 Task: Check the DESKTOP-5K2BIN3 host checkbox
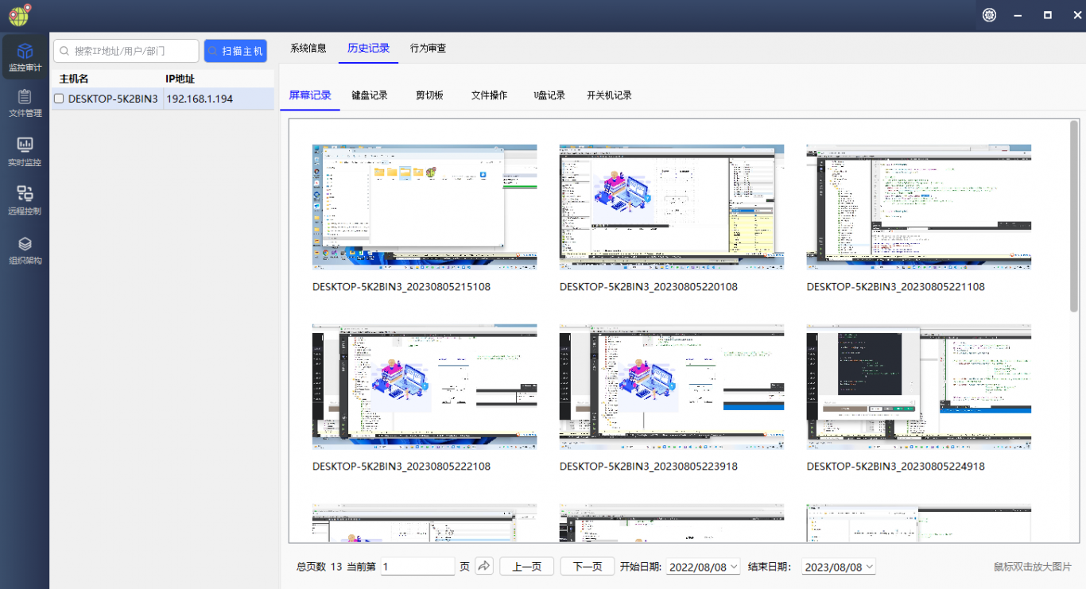tap(59, 99)
